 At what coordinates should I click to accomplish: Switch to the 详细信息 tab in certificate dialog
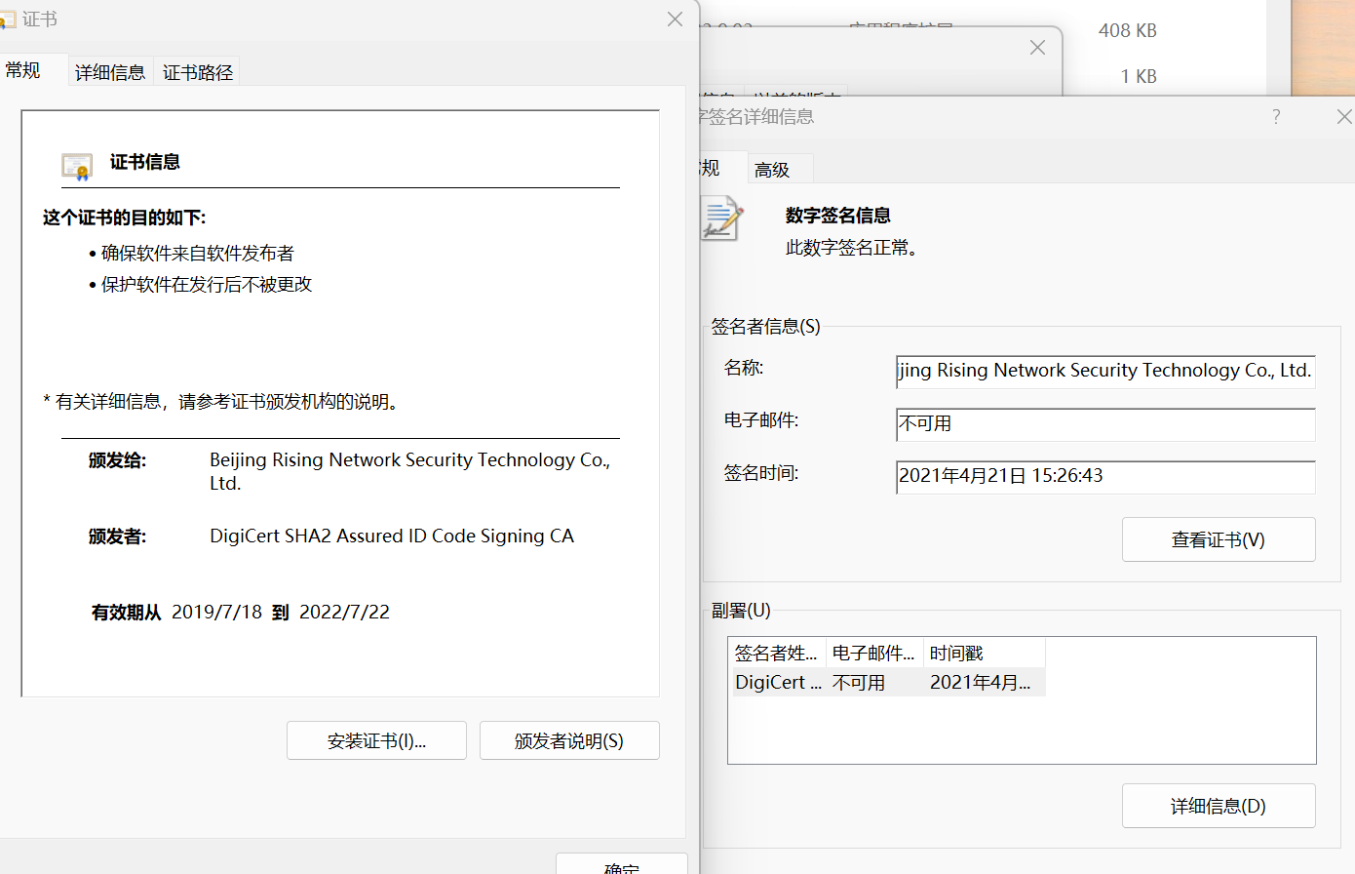point(110,72)
